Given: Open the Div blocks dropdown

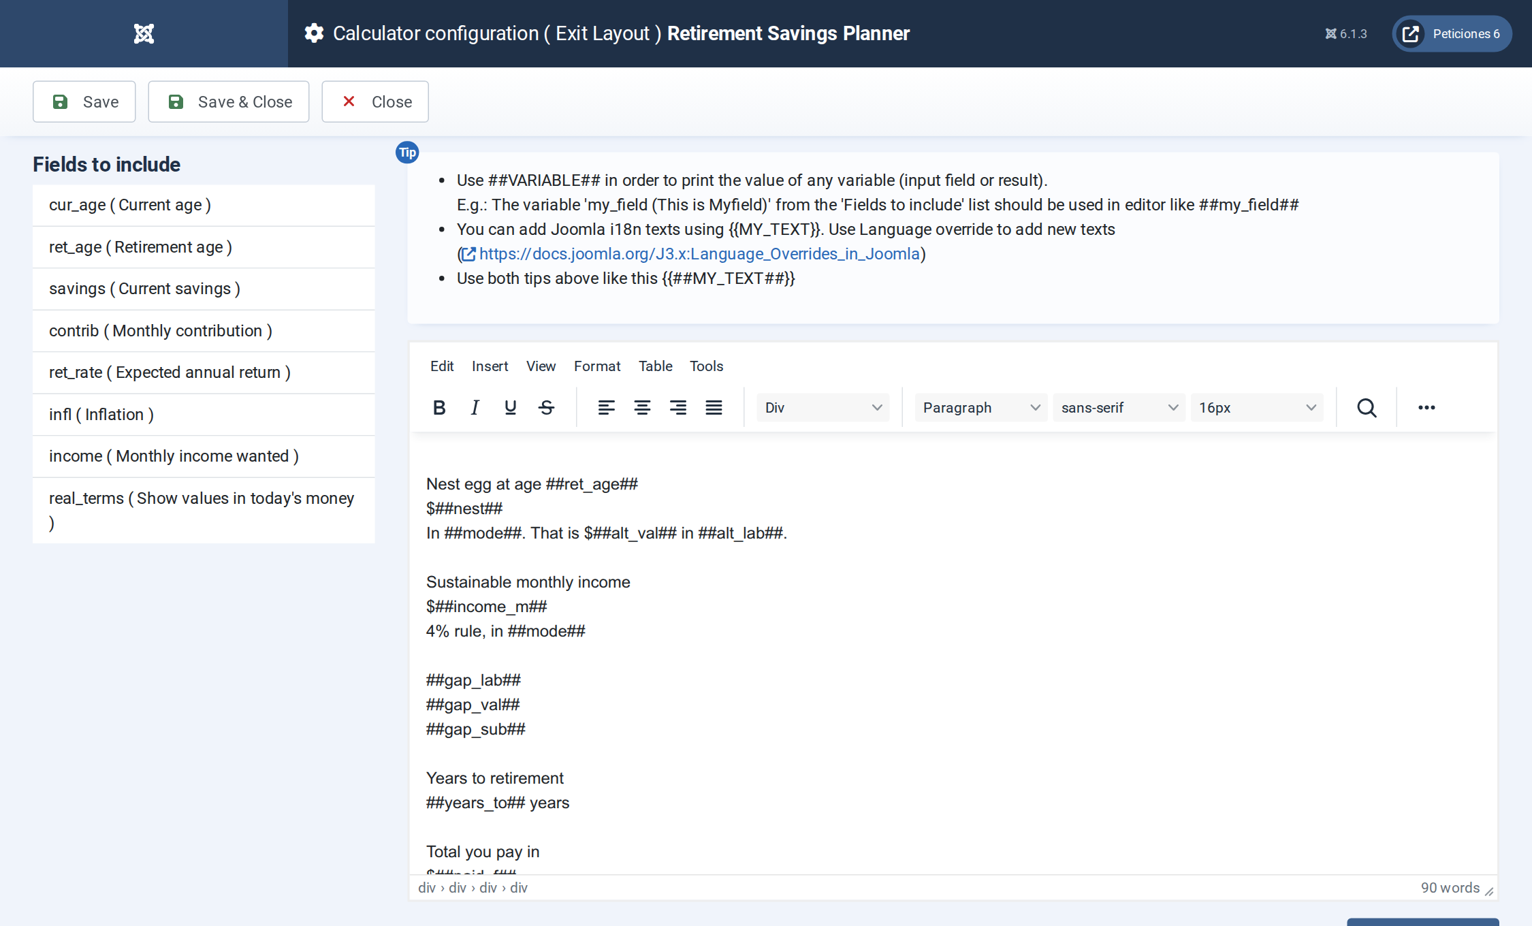Looking at the screenshot, I should click(x=823, y=407).
